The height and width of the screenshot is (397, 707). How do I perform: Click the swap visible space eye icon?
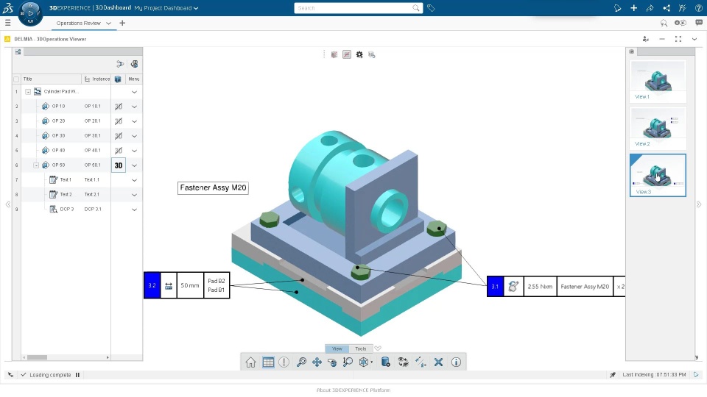403,362
